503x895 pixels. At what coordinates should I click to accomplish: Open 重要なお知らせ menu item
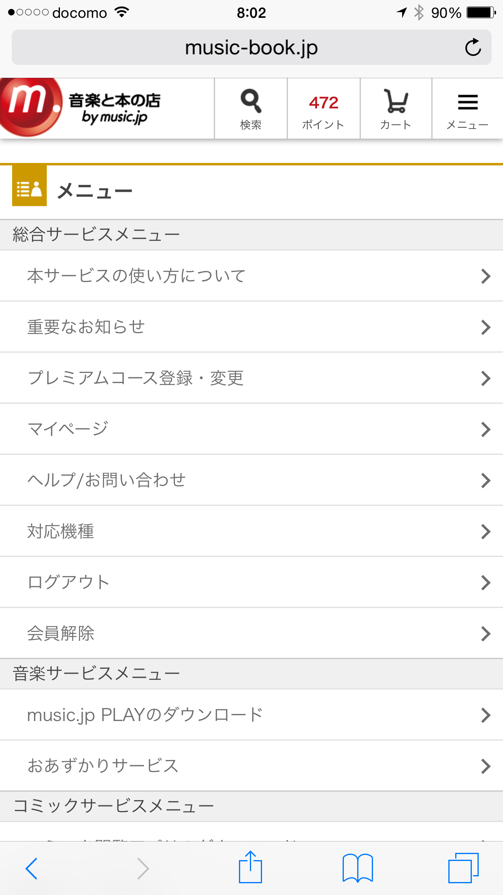click(86, 327)
